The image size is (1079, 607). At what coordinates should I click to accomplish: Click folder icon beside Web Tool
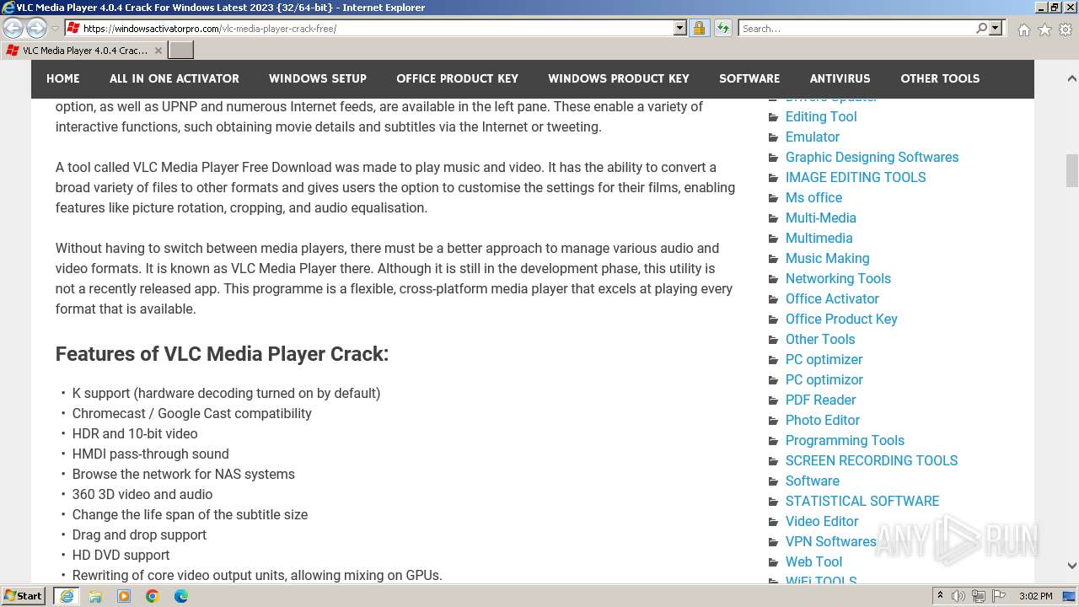pyautogui.click(x=773, y=562)
